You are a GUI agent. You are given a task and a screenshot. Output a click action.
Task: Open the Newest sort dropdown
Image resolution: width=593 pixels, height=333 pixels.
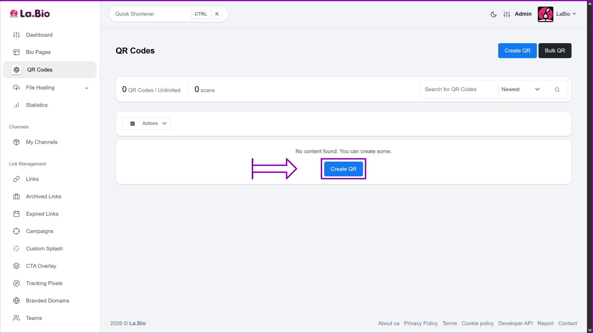[x=520, y=89]
